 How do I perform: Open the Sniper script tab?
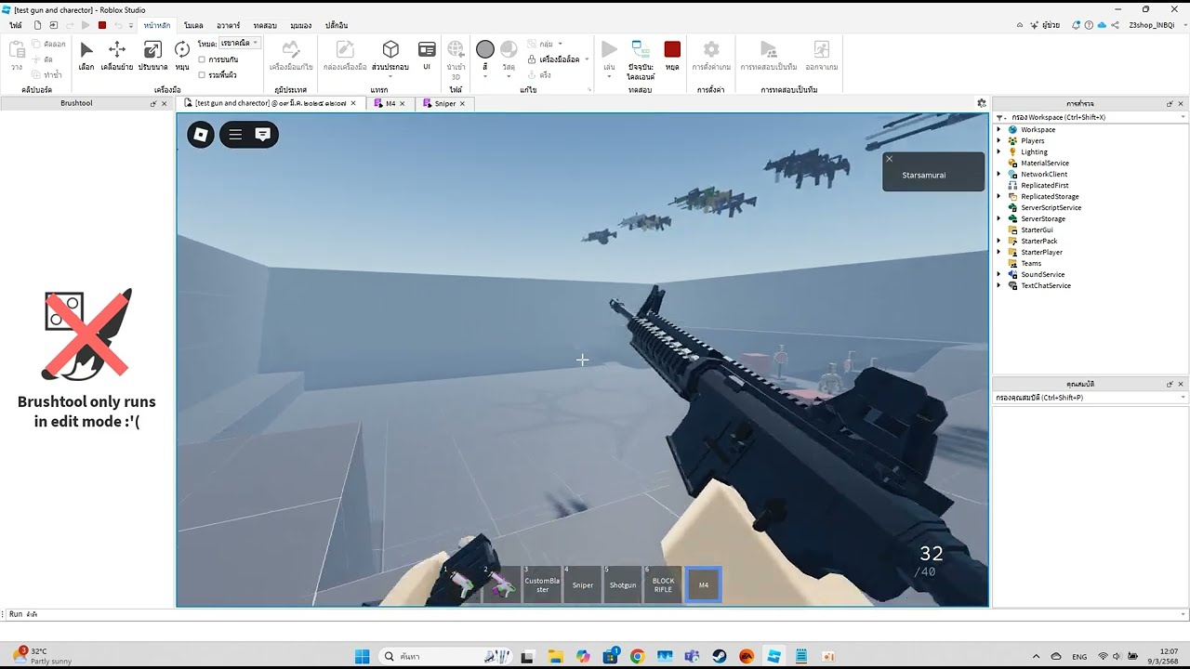coord(445,103)
